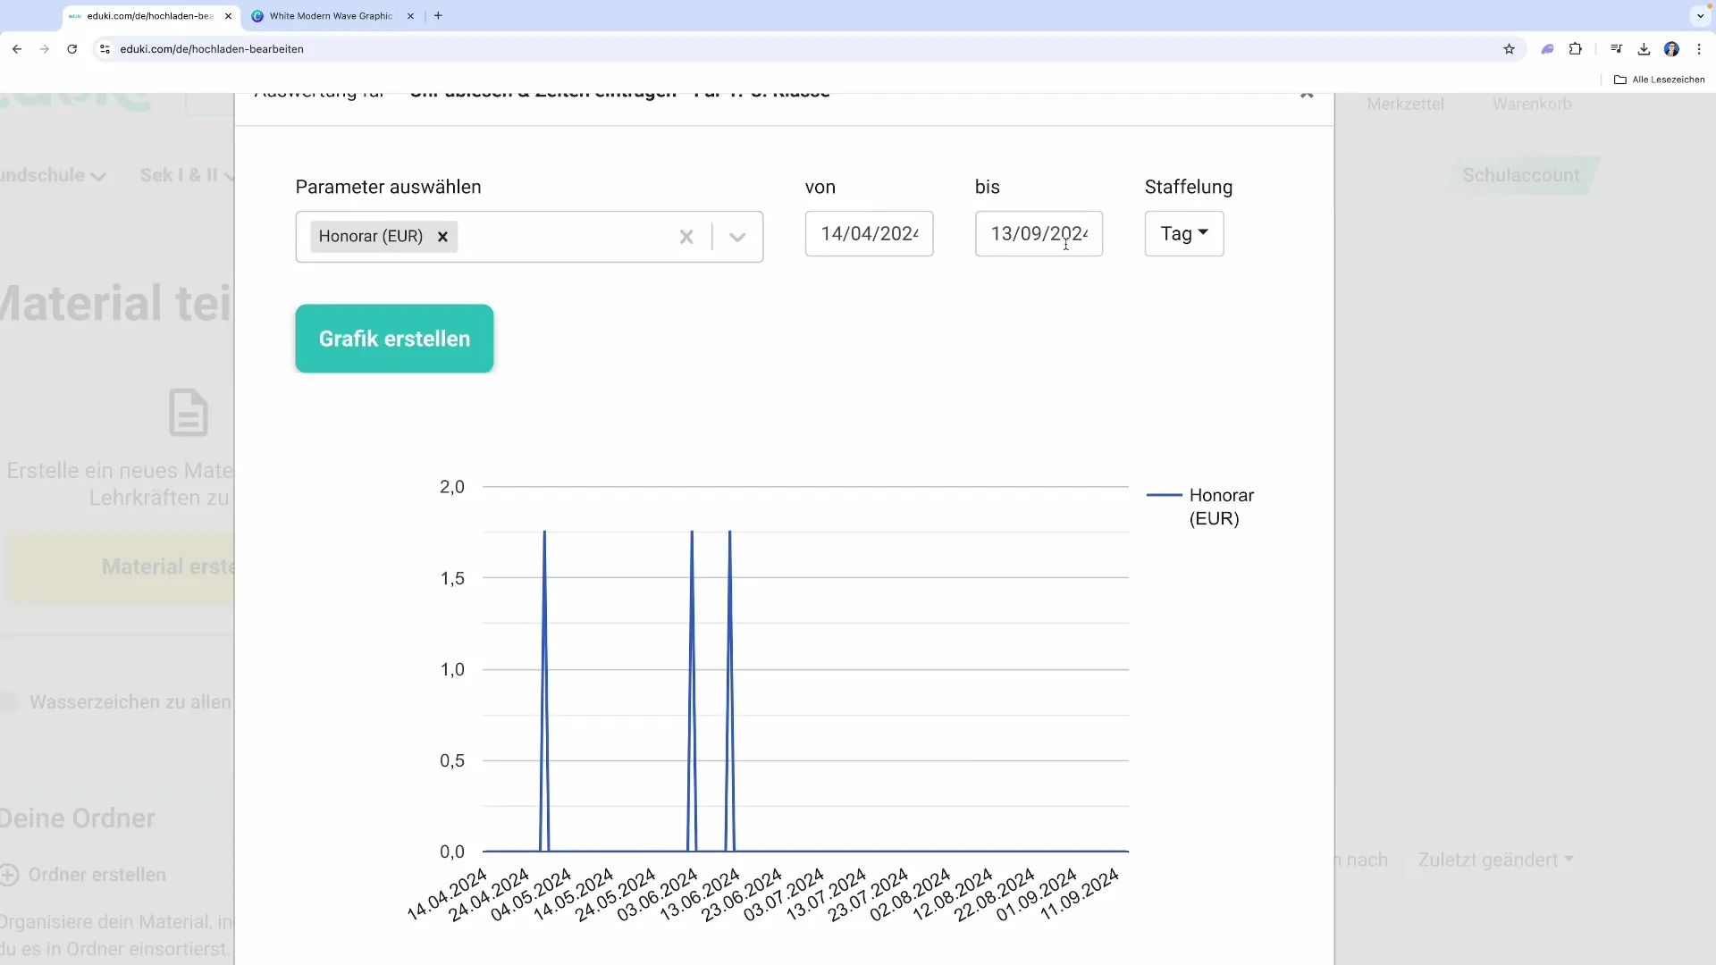
Task: Go back to previous page
Action: click(x=17, y=49)
